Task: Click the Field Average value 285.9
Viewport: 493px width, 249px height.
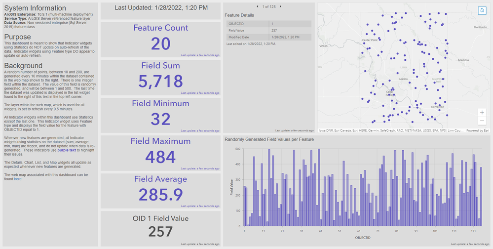Action: point(161,195)
